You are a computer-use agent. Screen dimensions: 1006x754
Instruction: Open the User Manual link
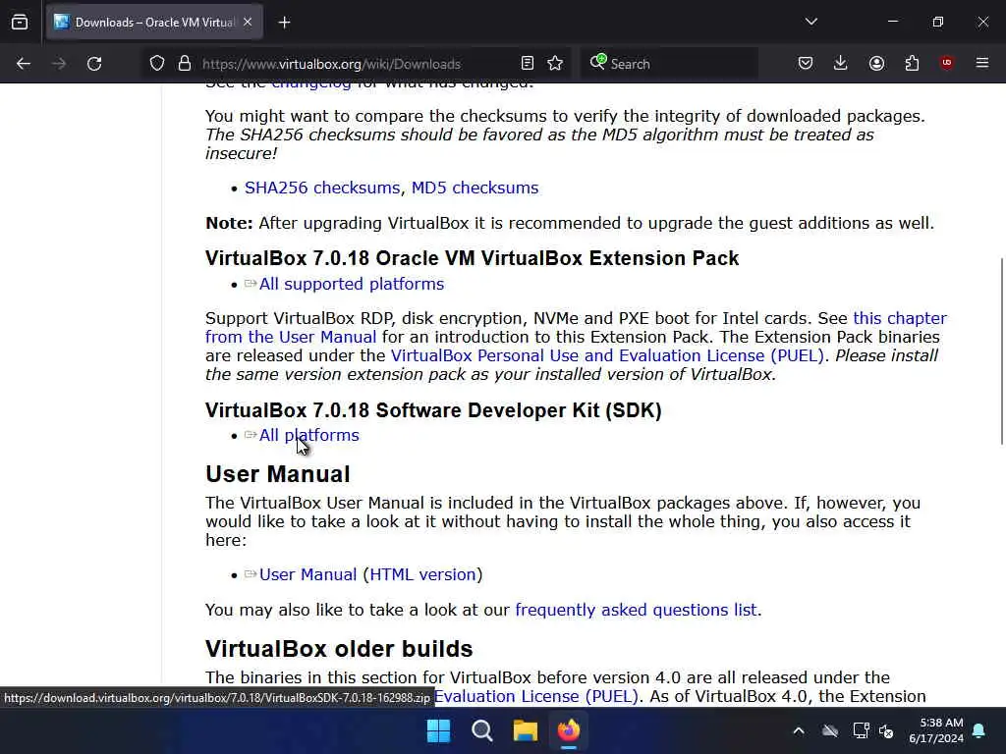307,574
